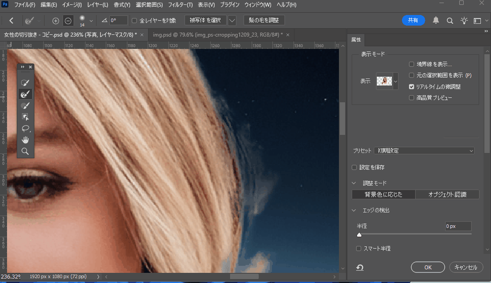Screen dimensions: 491x283
Task: Open the プリセット 初期設定 dropdown
Action: [x=424, y=151]
